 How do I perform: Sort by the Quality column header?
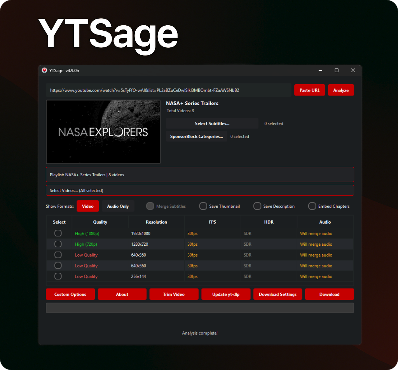[100, 222]
